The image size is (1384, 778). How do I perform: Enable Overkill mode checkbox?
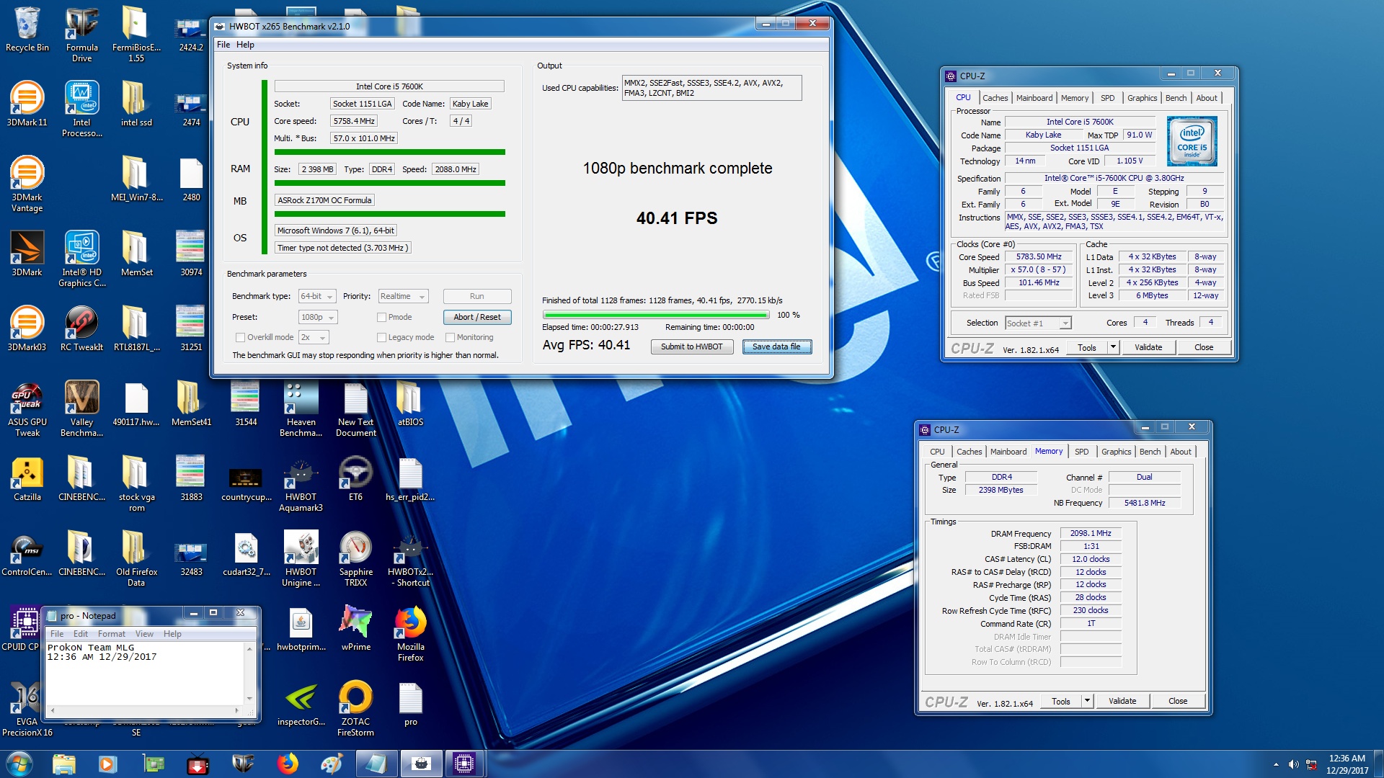(x=240, y=337)
